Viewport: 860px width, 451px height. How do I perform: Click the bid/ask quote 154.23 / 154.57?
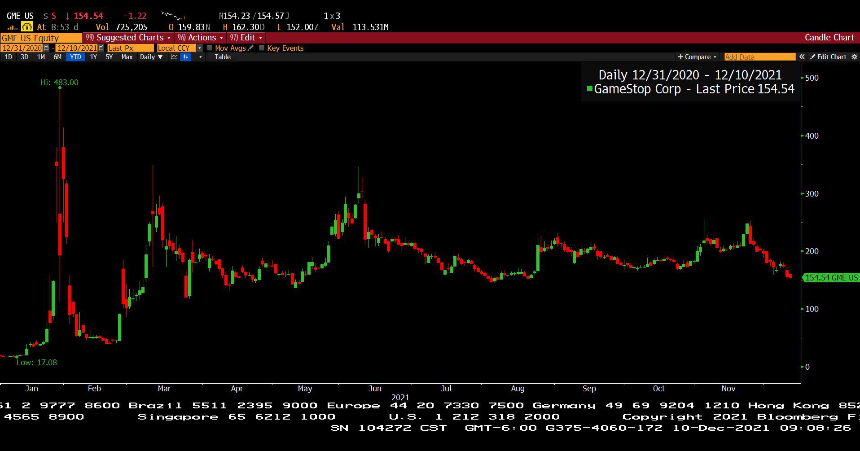(x=254, y=16)
